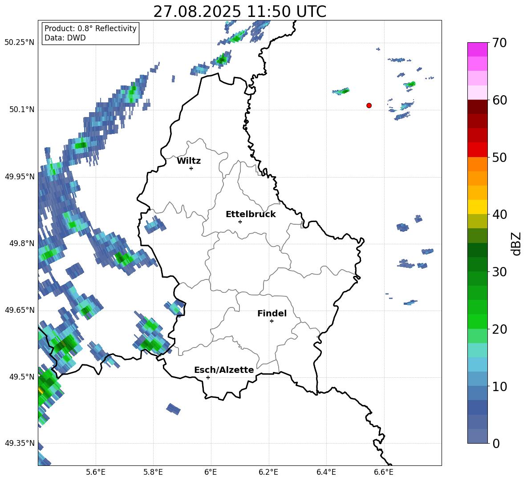
Task: Click the 20 dBZ colorbar tick label
Action: 499,329
